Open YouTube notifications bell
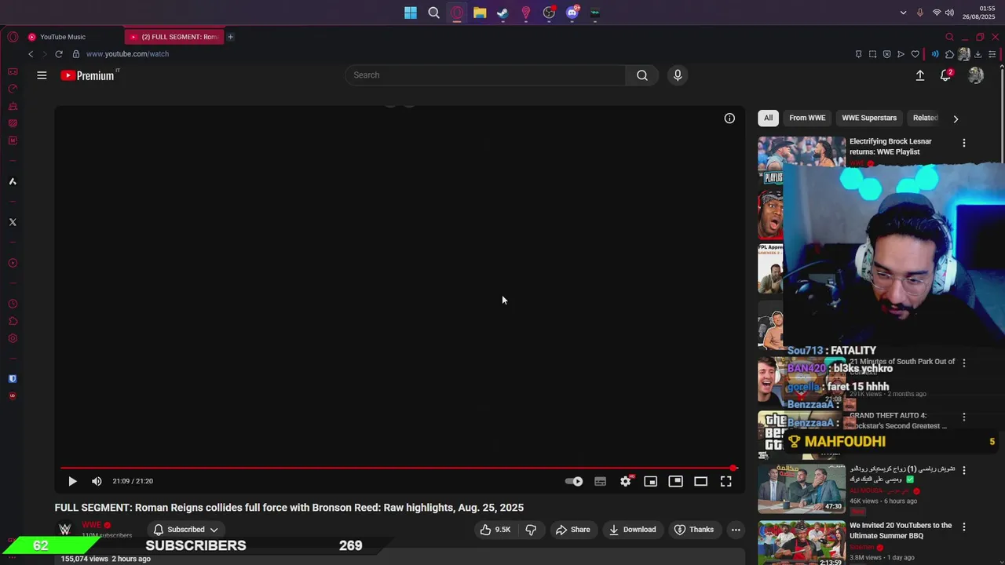Image resolution: width=1005 pixels, height=565 pixels. [946, 75]
